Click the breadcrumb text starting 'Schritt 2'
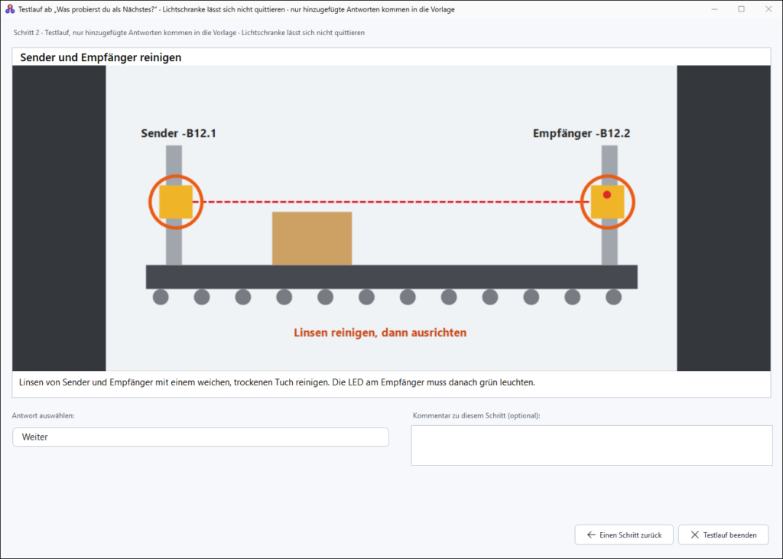The width and height of the screenshot is (783, 559). pyautogui.click(x=190, y=32)
